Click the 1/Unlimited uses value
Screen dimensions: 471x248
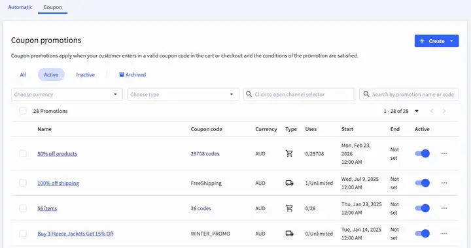(319, 183)
